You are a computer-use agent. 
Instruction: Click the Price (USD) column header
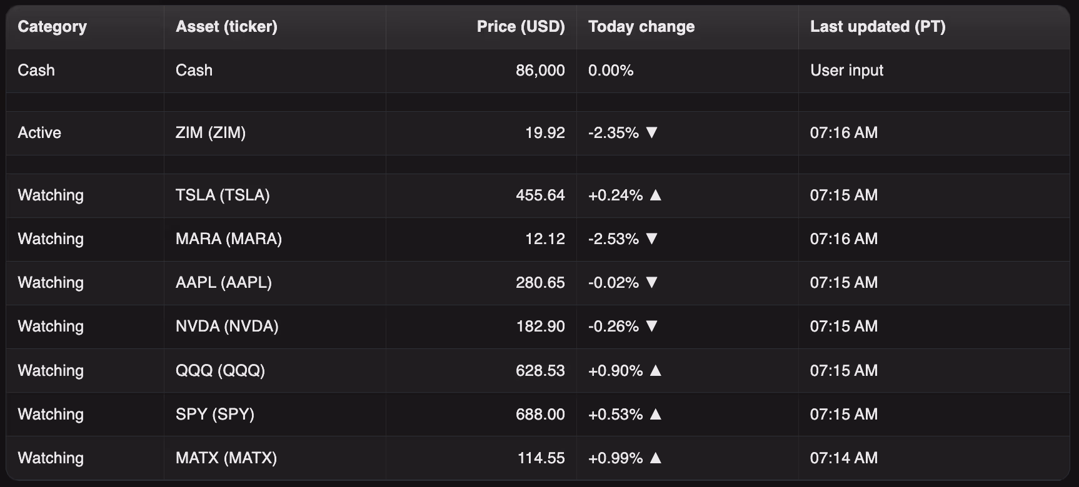(521, 27)
